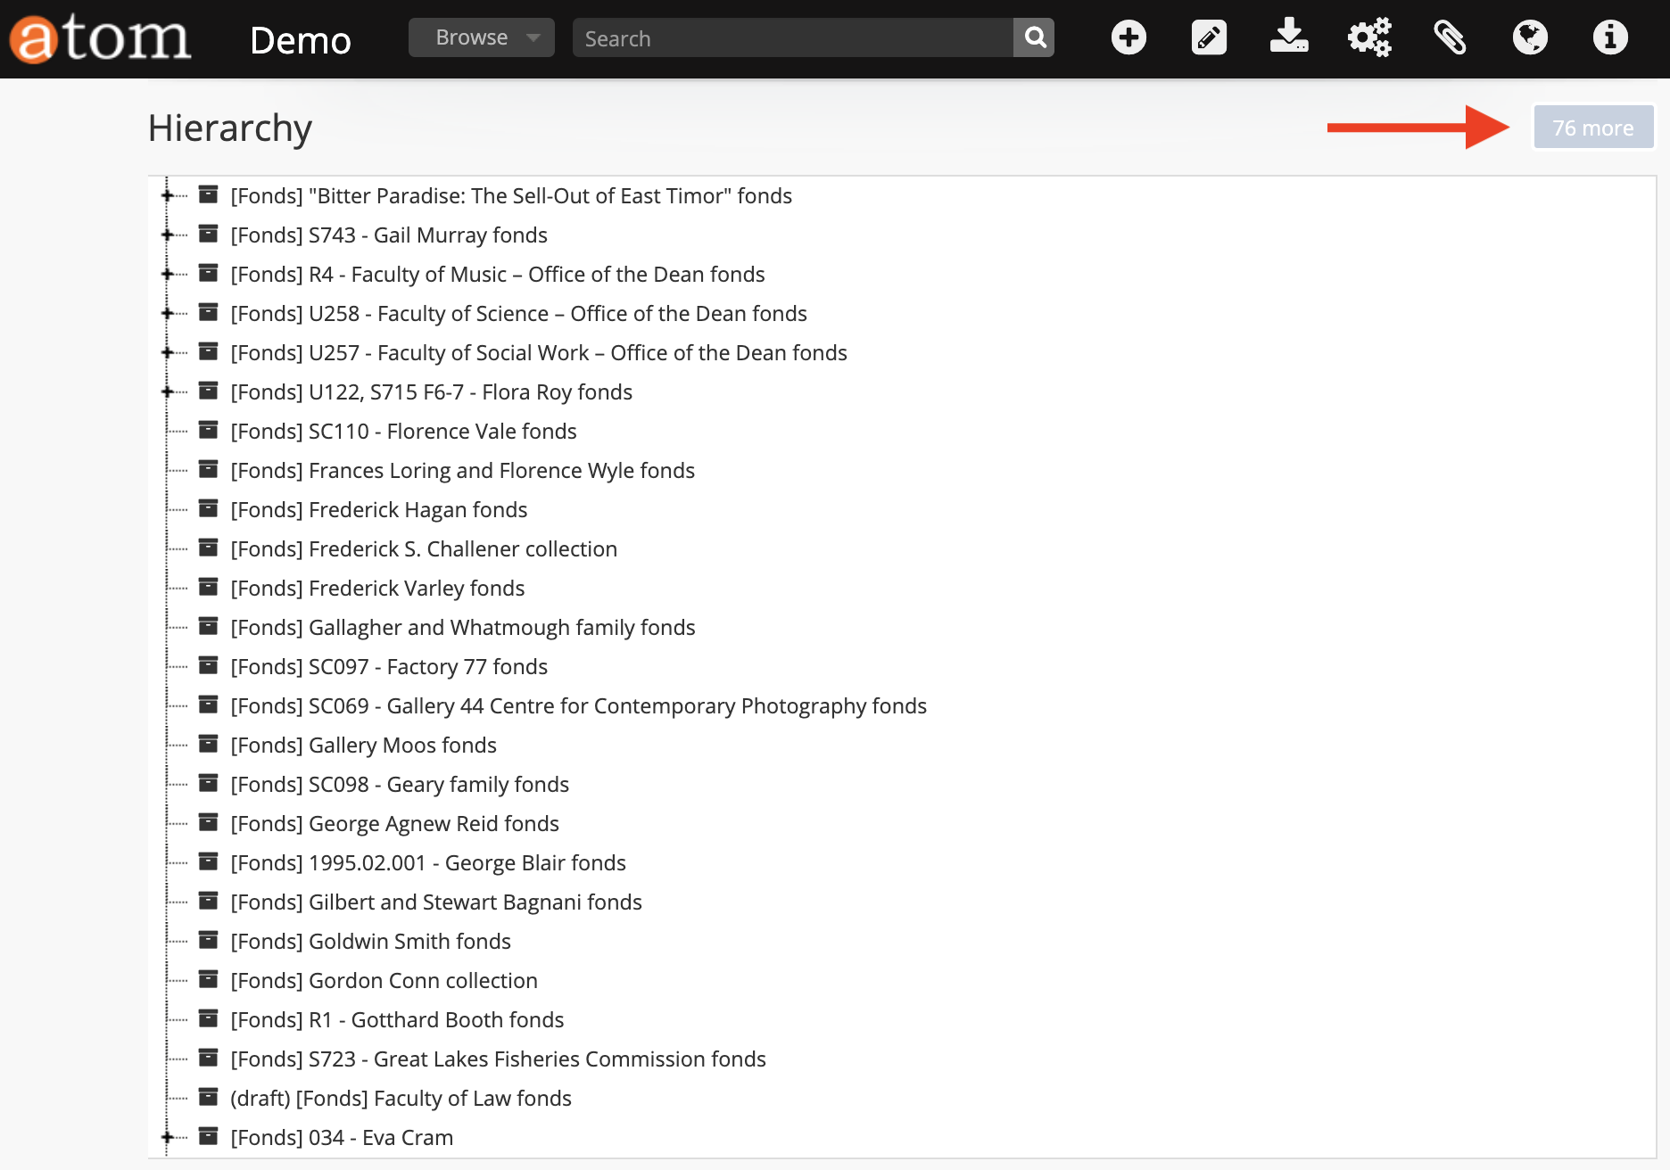Open Gallery Moos fonds entry
Image resolution: width=1670 pixels, height=1170 pixels.
pos(363,745)
